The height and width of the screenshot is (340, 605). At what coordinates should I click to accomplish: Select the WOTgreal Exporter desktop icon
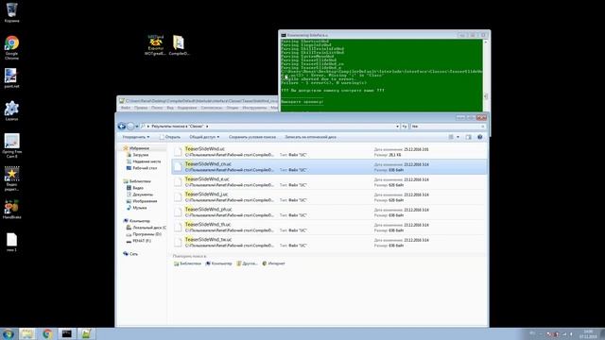click(155, 45)
